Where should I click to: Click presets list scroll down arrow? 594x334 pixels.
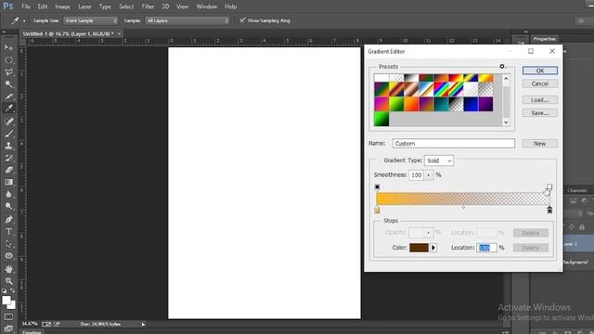(506, 122)
